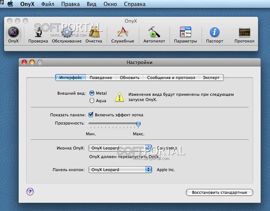
Task: Open the Параметры toolbar icon
Action: click(x=186, y=35)
